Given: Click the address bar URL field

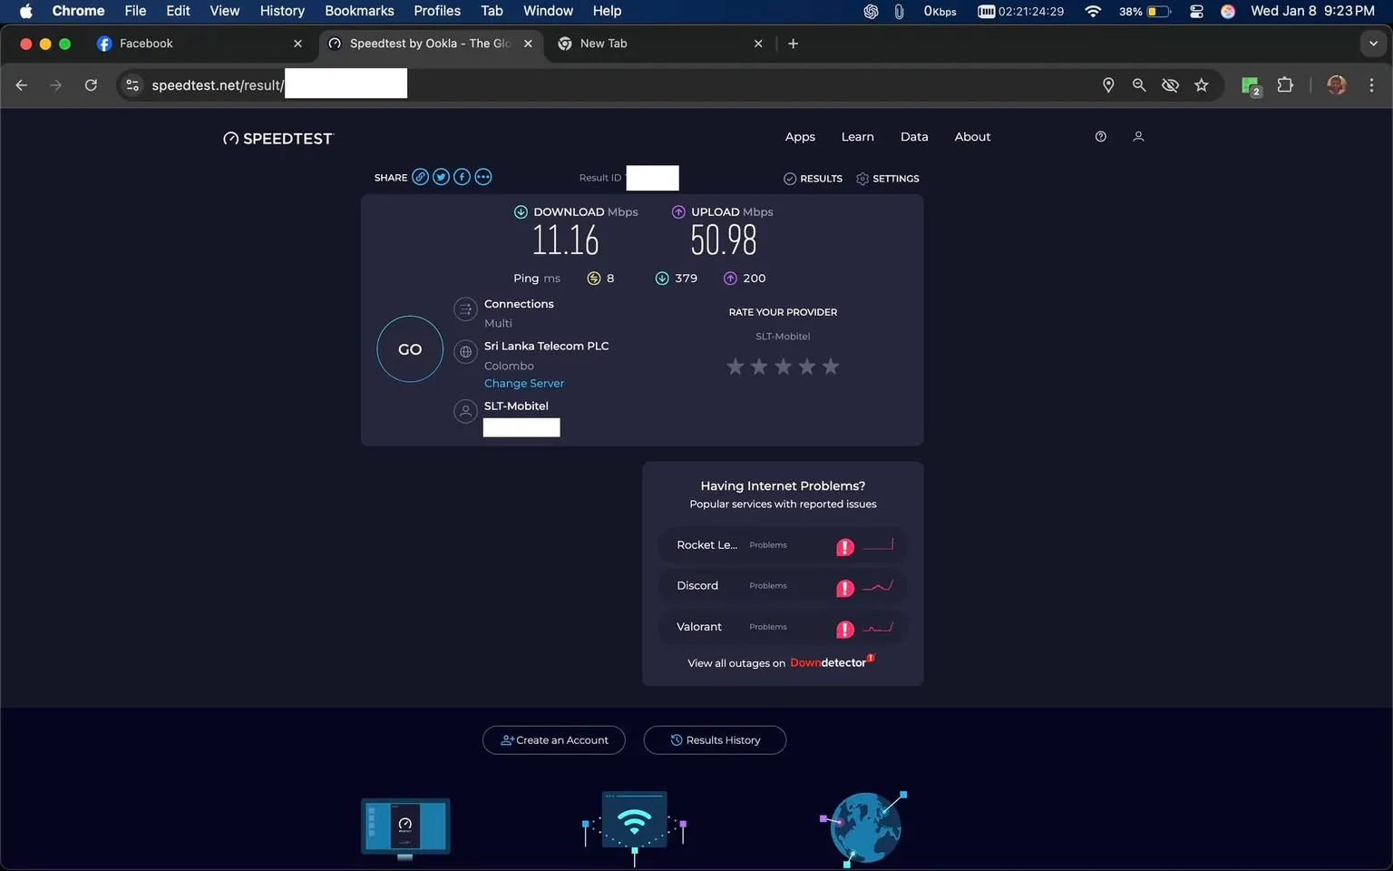Looking at the screenshot, I should (216, 85).
